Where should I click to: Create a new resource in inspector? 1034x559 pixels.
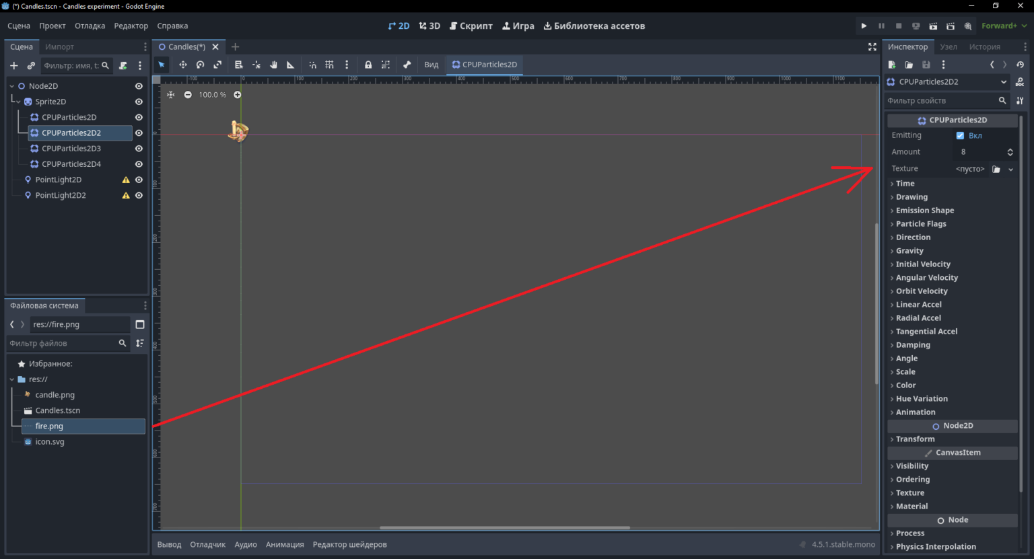coord(891,65)
